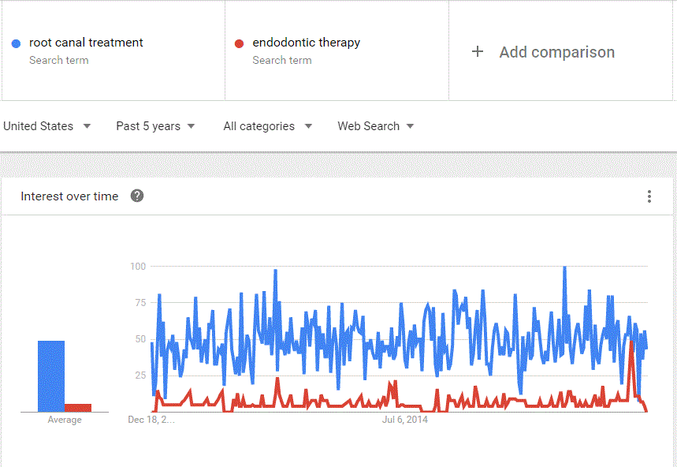Screen dimensions: 677x467
Task: Open the Past 5 years time range dropdown
Action: click(x=155, y=126)
